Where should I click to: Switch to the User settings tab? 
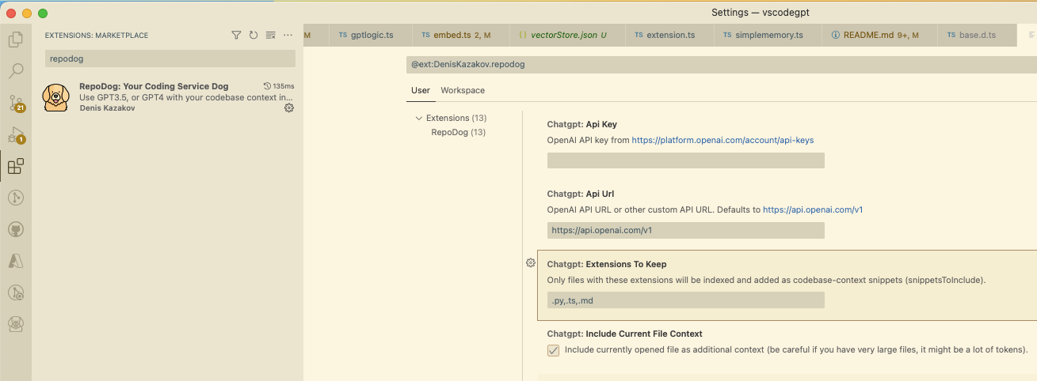pyautogui.click(x=421, y=90)
